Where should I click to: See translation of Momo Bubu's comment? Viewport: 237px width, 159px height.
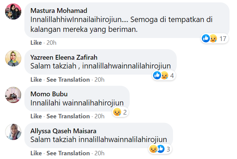(68, 116)
